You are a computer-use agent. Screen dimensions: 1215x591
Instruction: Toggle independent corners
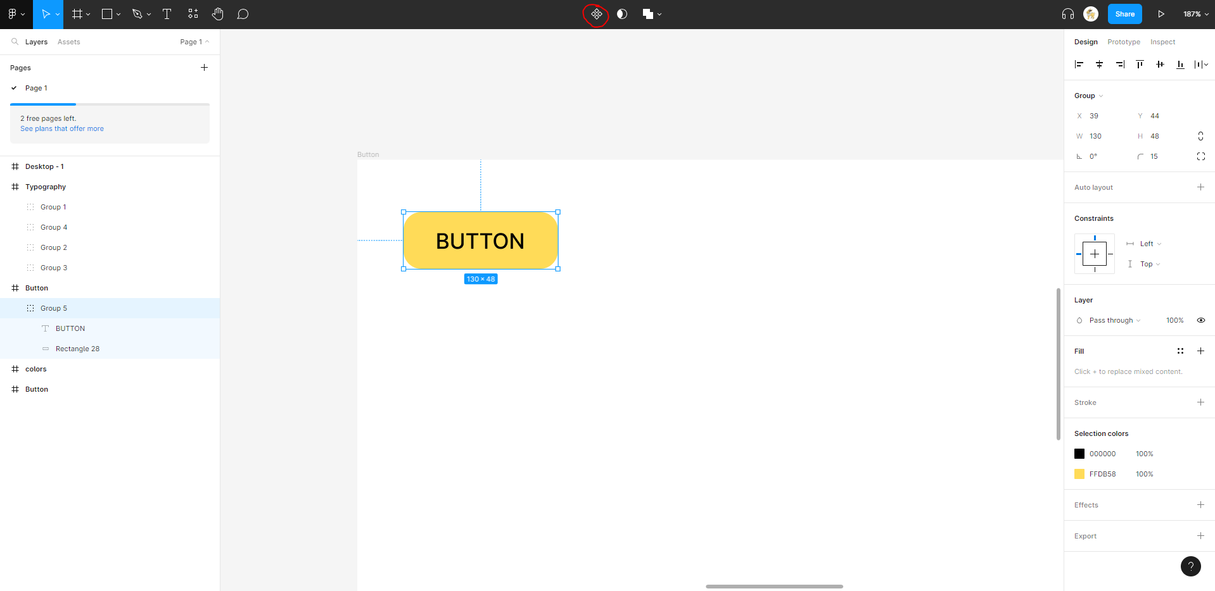point(1200,156)
